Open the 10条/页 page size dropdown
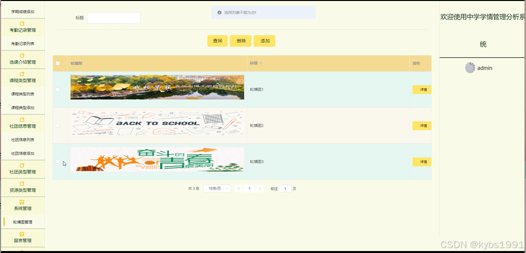Image resolution: width=526 pixels, height=253 pixels. (217, 189)
